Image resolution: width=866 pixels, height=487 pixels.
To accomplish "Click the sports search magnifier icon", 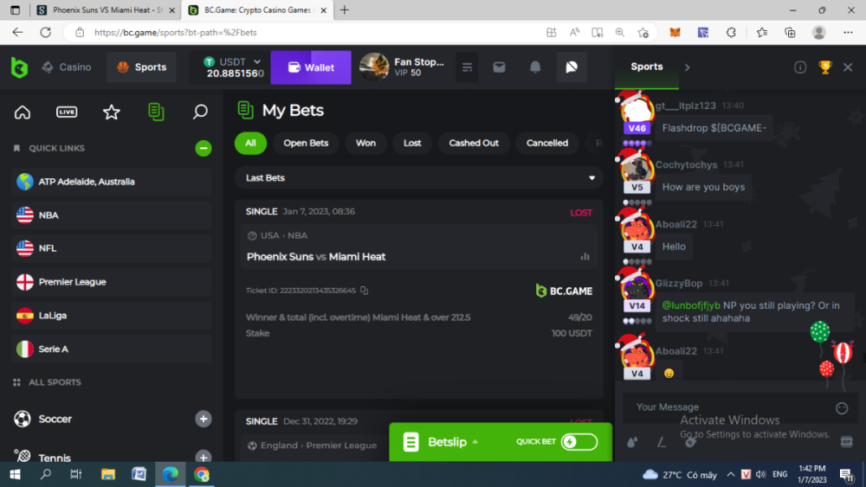I will point(200,112).
